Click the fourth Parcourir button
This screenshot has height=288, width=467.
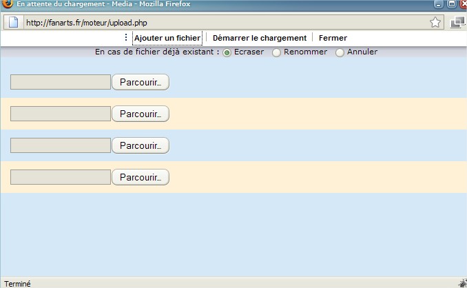(141, 177)
